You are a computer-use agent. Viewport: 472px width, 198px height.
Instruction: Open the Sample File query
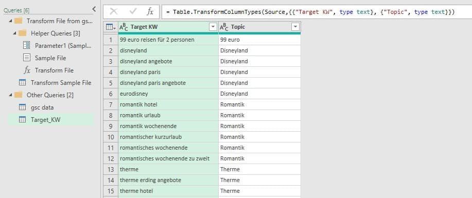[50, 58]
